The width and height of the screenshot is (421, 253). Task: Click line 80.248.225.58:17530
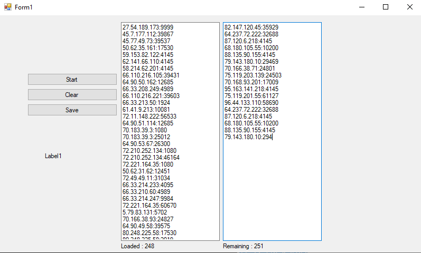(149, 233)
